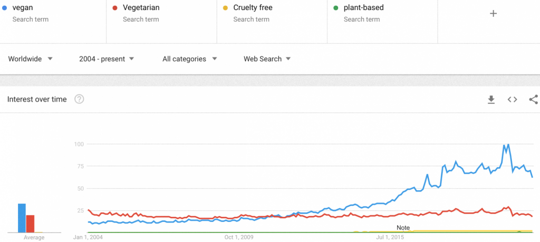Click the red Vegetarian term dot
This screenshot has width=540, height=242.
[115, 8]
